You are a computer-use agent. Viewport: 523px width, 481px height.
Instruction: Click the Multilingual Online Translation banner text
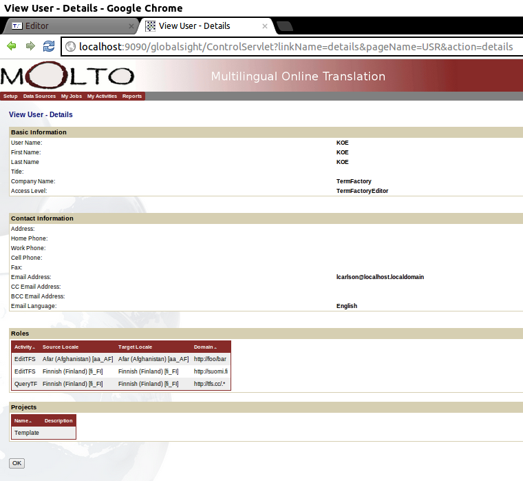click(x=298, y=76)
